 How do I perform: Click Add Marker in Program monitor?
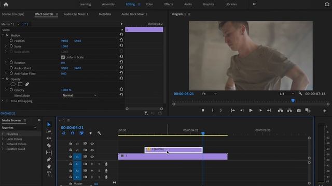tap(203, 110)
